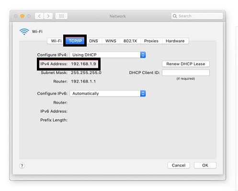238x191 pixels.
Task: Select the subnet mask 255.255.255.0
Action: (x=86, y=72)
